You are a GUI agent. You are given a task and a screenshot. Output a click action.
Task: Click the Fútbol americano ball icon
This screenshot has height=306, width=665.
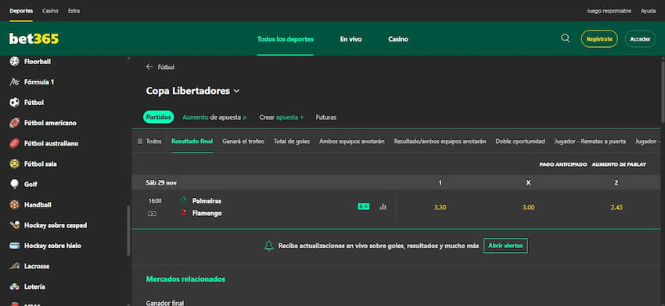click(14, 123)
